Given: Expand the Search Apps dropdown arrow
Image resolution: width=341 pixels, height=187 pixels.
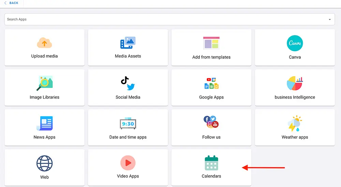Looking at the screenshot, I should [330, 20].
